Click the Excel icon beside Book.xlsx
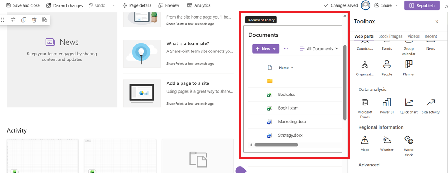The width and height of the screenshot is (448, 173). tap(270, 95)
